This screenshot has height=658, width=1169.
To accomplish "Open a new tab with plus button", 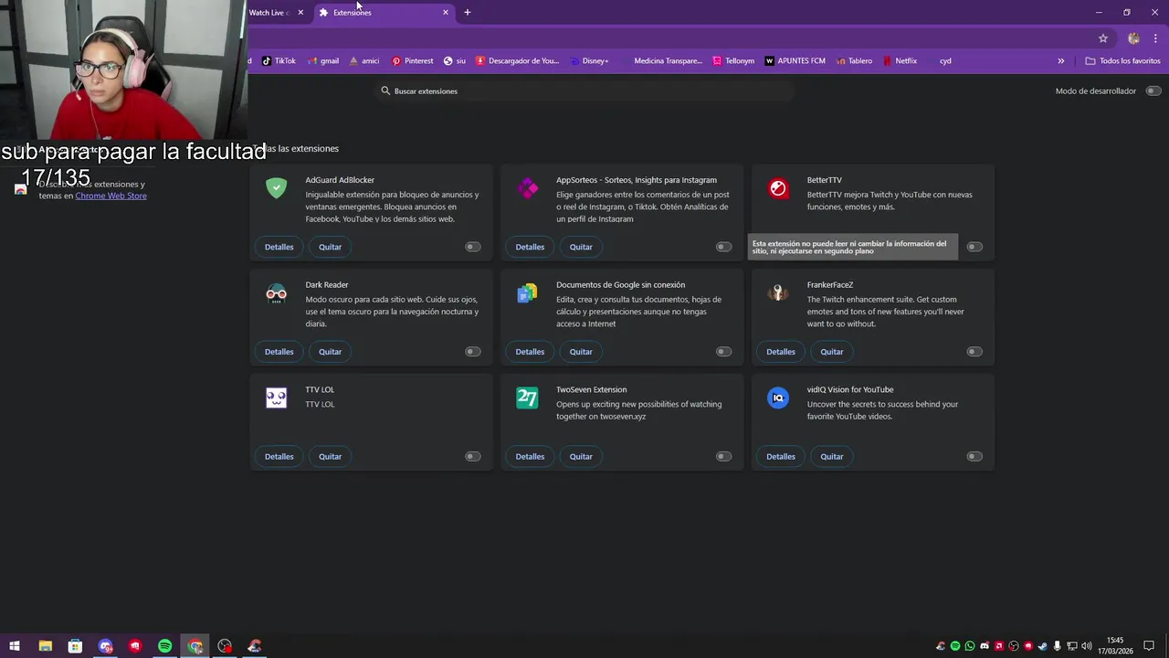I will pos(468,13).
